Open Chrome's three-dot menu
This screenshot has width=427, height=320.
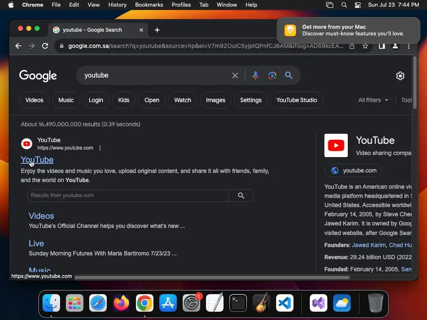409,46
